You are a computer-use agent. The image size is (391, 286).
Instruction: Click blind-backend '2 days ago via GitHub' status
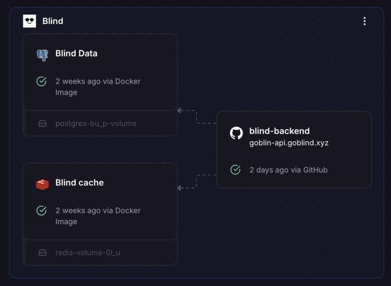(x=288, y=170)
